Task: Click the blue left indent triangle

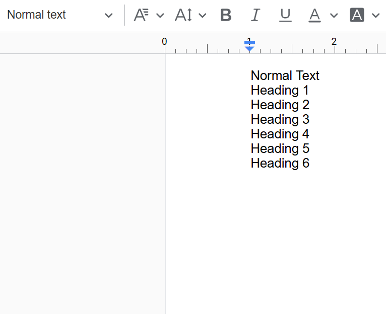Action: (x=249, y=49)
